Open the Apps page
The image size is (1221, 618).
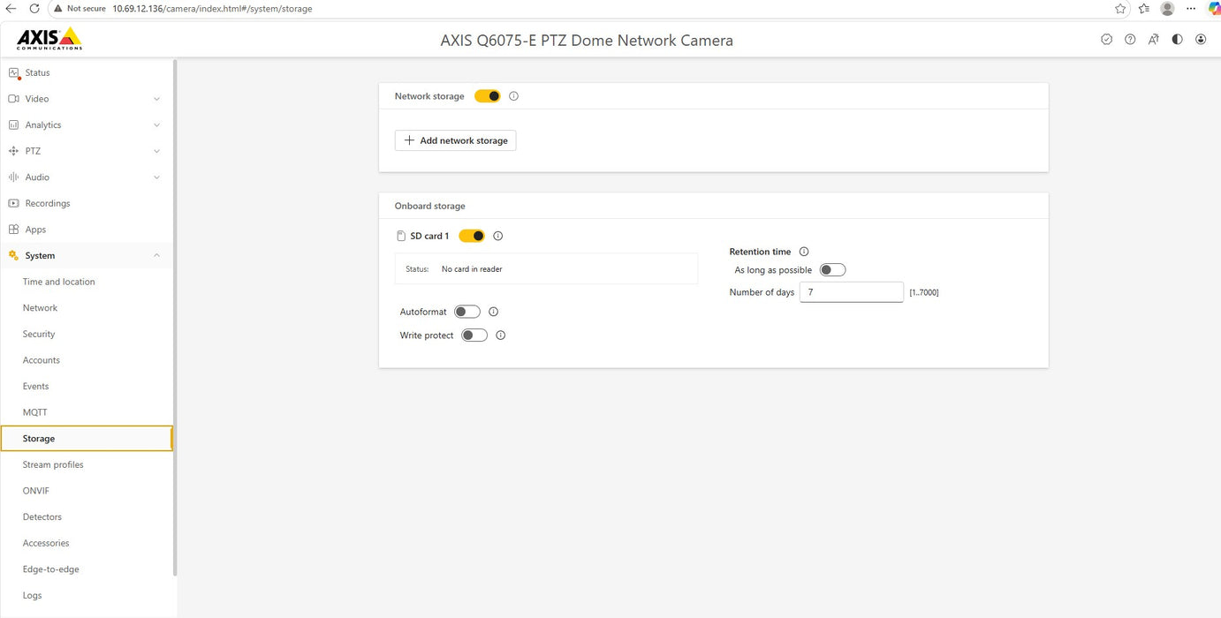pyautogui.click(x=87, y=230)
